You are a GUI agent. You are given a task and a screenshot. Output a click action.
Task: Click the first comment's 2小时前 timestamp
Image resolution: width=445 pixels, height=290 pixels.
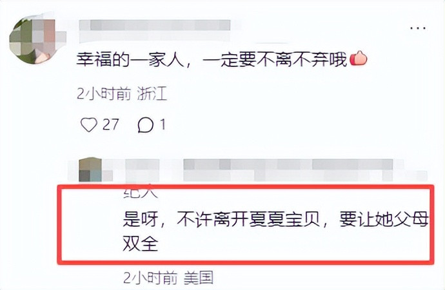coord(104,93)
